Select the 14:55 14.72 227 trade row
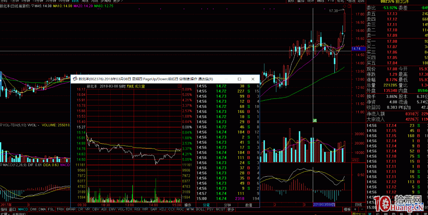 coord(228,91)
